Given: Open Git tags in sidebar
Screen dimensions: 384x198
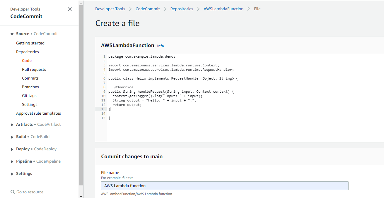Looking at the screenshot, I should pos(29,96).
